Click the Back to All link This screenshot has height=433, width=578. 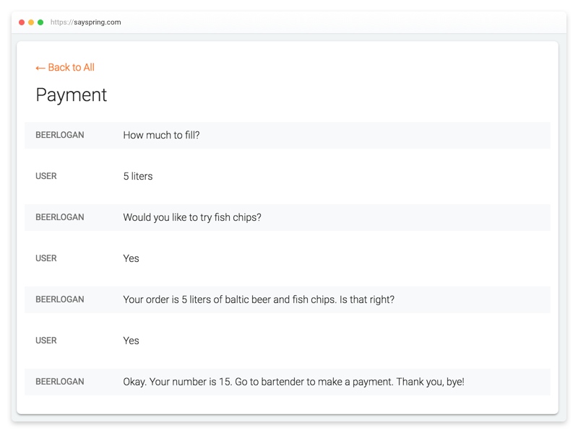[65, 68]
